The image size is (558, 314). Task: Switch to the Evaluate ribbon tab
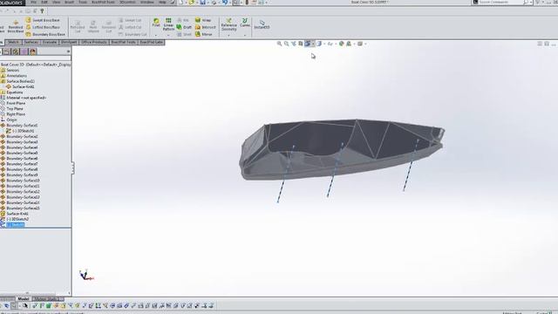pyautogui.click(x=50, y=42)
